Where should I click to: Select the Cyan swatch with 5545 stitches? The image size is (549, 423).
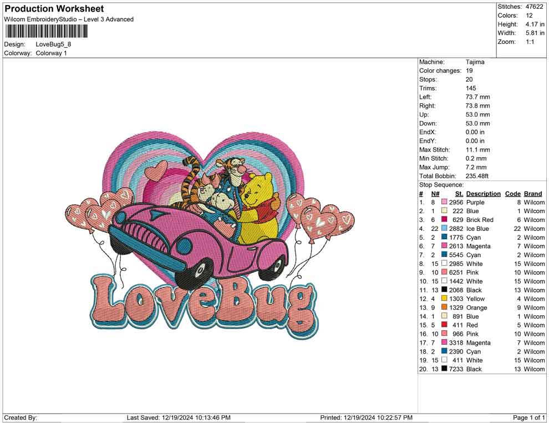[x=444, y=255]
